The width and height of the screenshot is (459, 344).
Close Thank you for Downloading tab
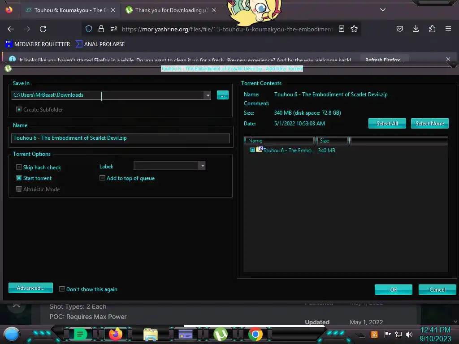[x=214, y=10]
